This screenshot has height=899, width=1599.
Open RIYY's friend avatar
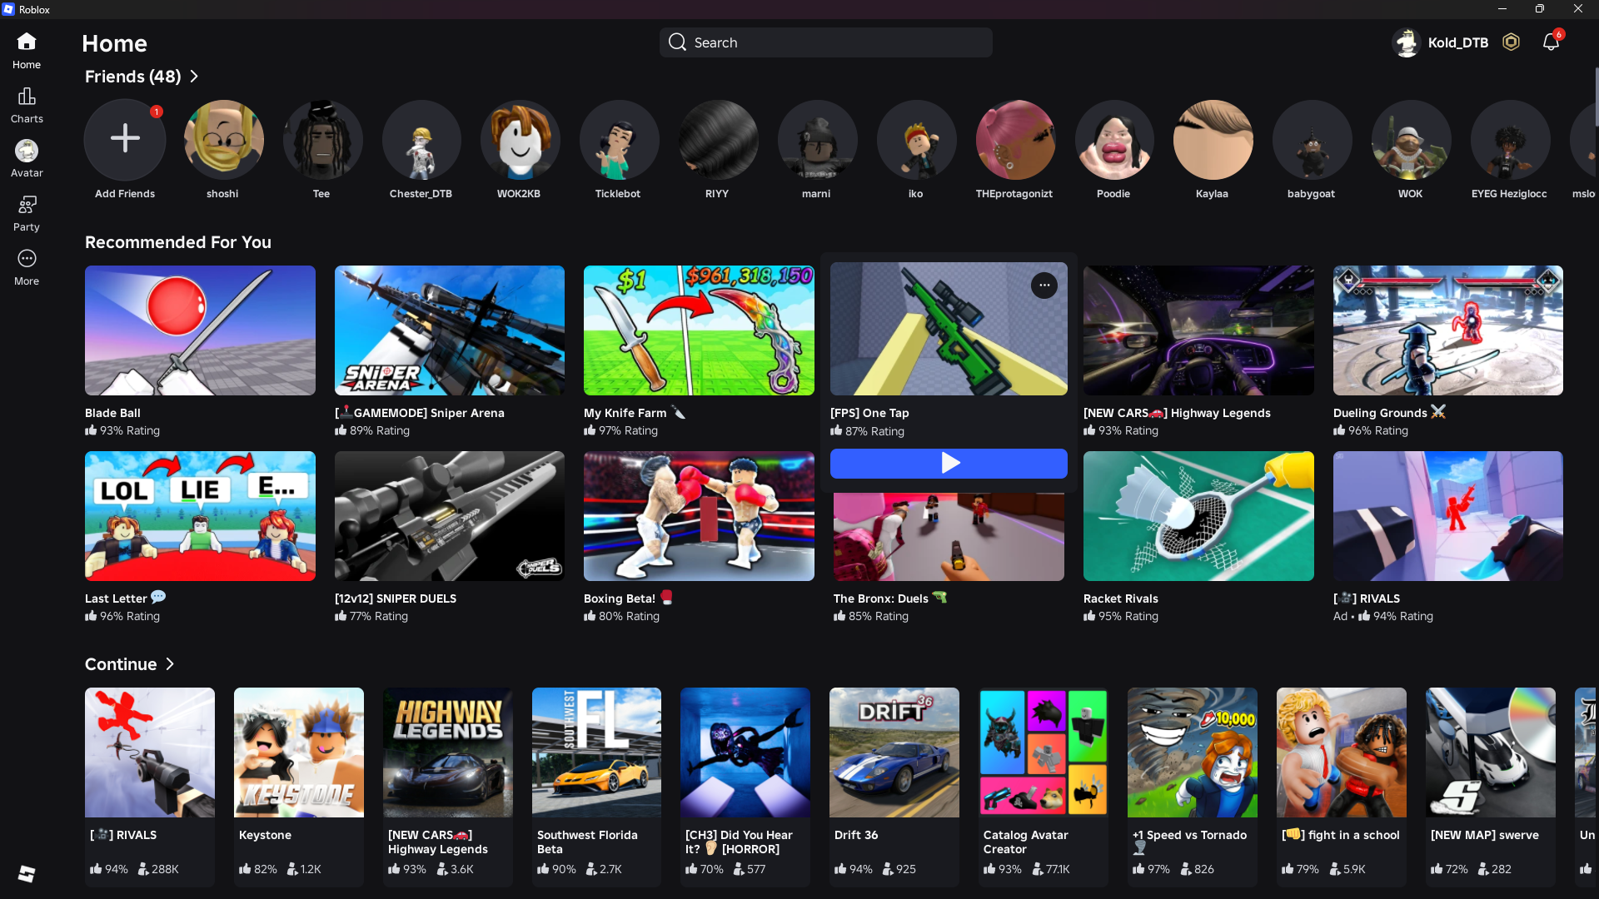point(718,139)
